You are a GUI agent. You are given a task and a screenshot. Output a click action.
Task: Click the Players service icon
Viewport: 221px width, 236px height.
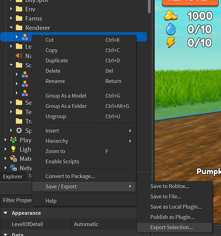tap(13, 140)
